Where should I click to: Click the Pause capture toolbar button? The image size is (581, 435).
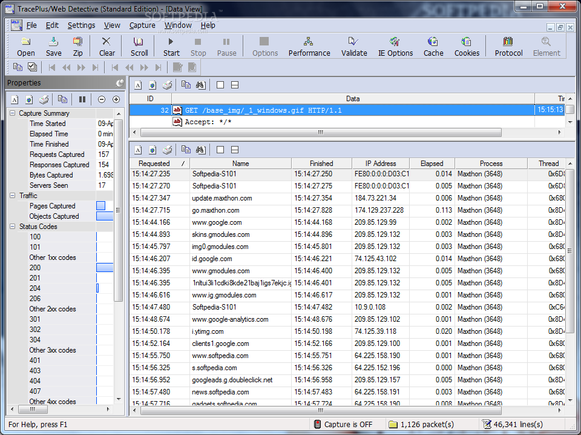(x=226, y=47)
